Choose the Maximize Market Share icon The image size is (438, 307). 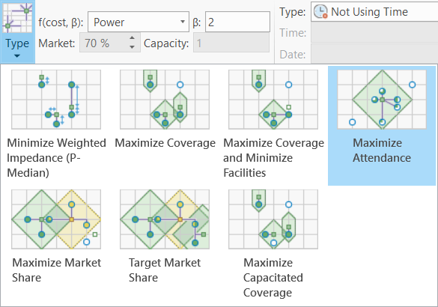56,219
